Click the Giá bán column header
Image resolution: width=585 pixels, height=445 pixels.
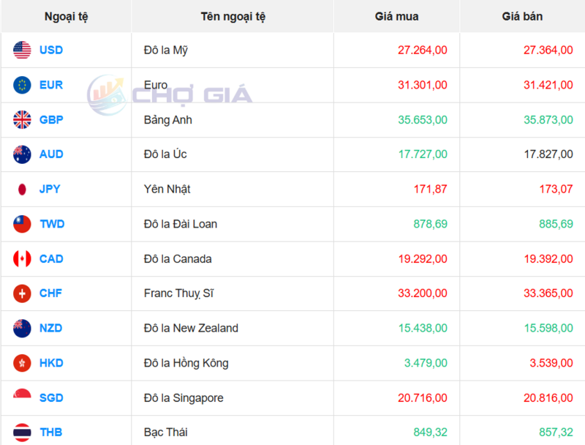522,16
